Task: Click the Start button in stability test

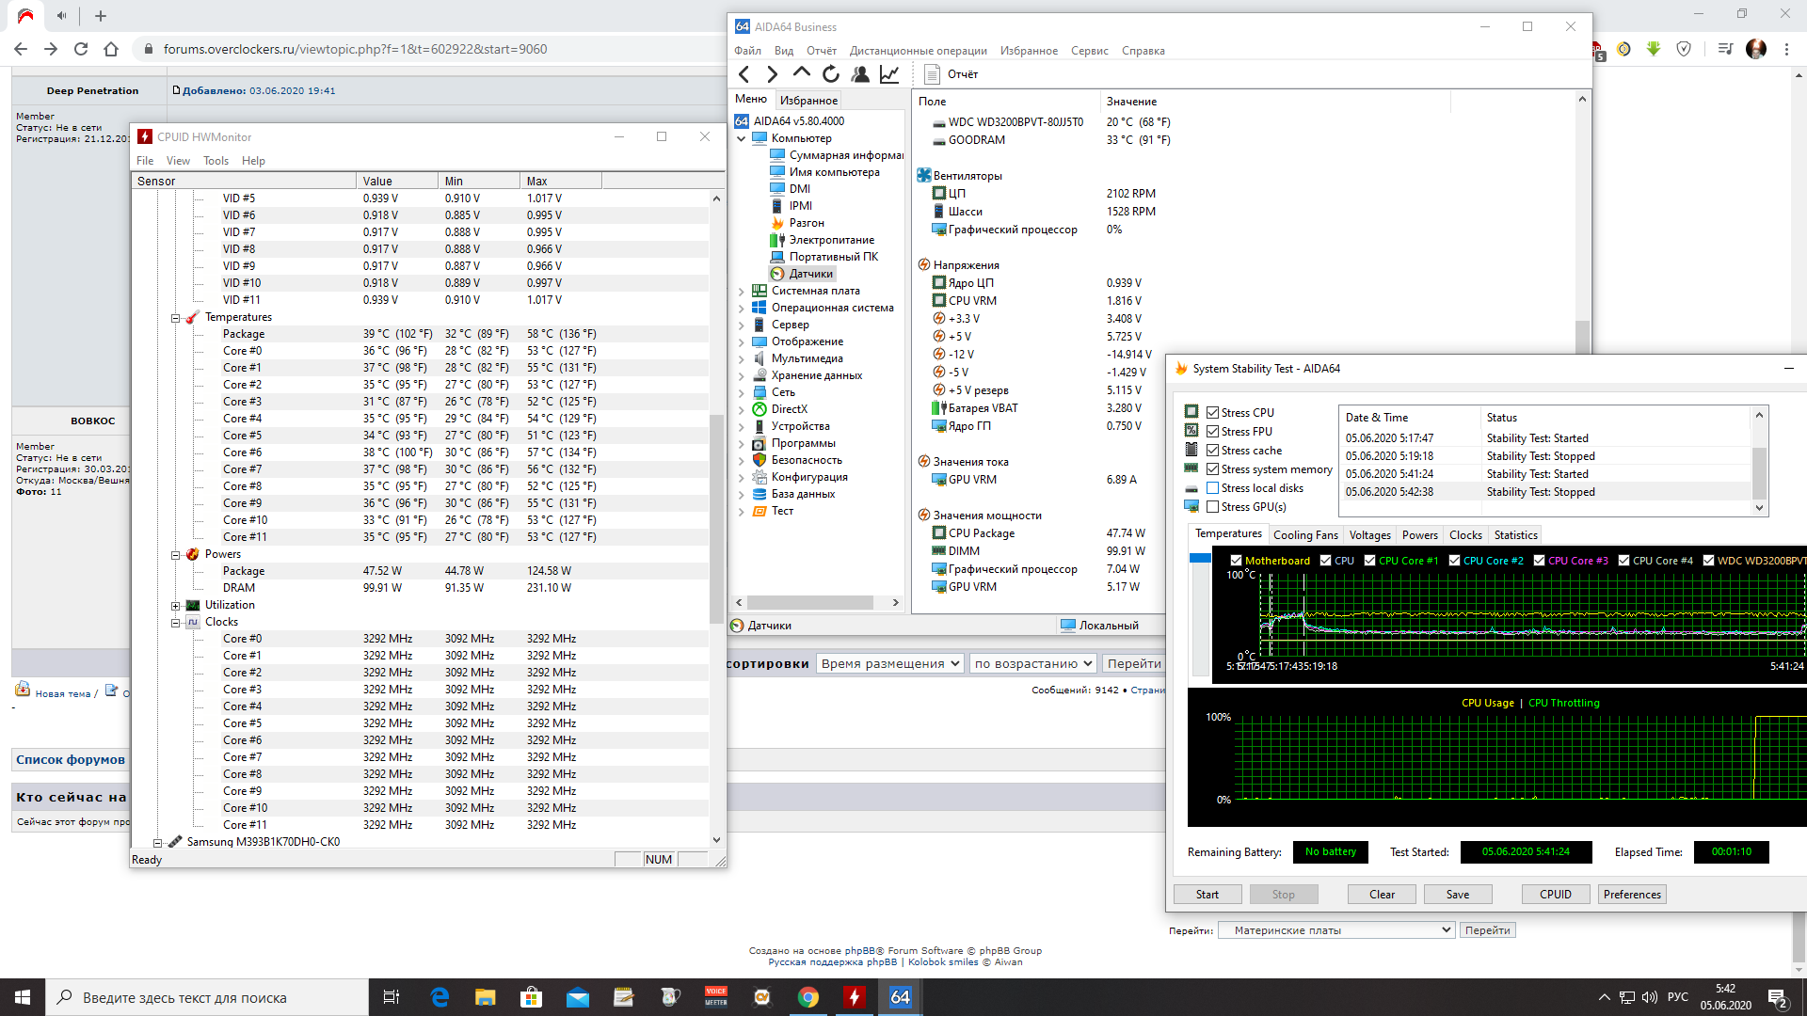Action: tap(1207, 895)
